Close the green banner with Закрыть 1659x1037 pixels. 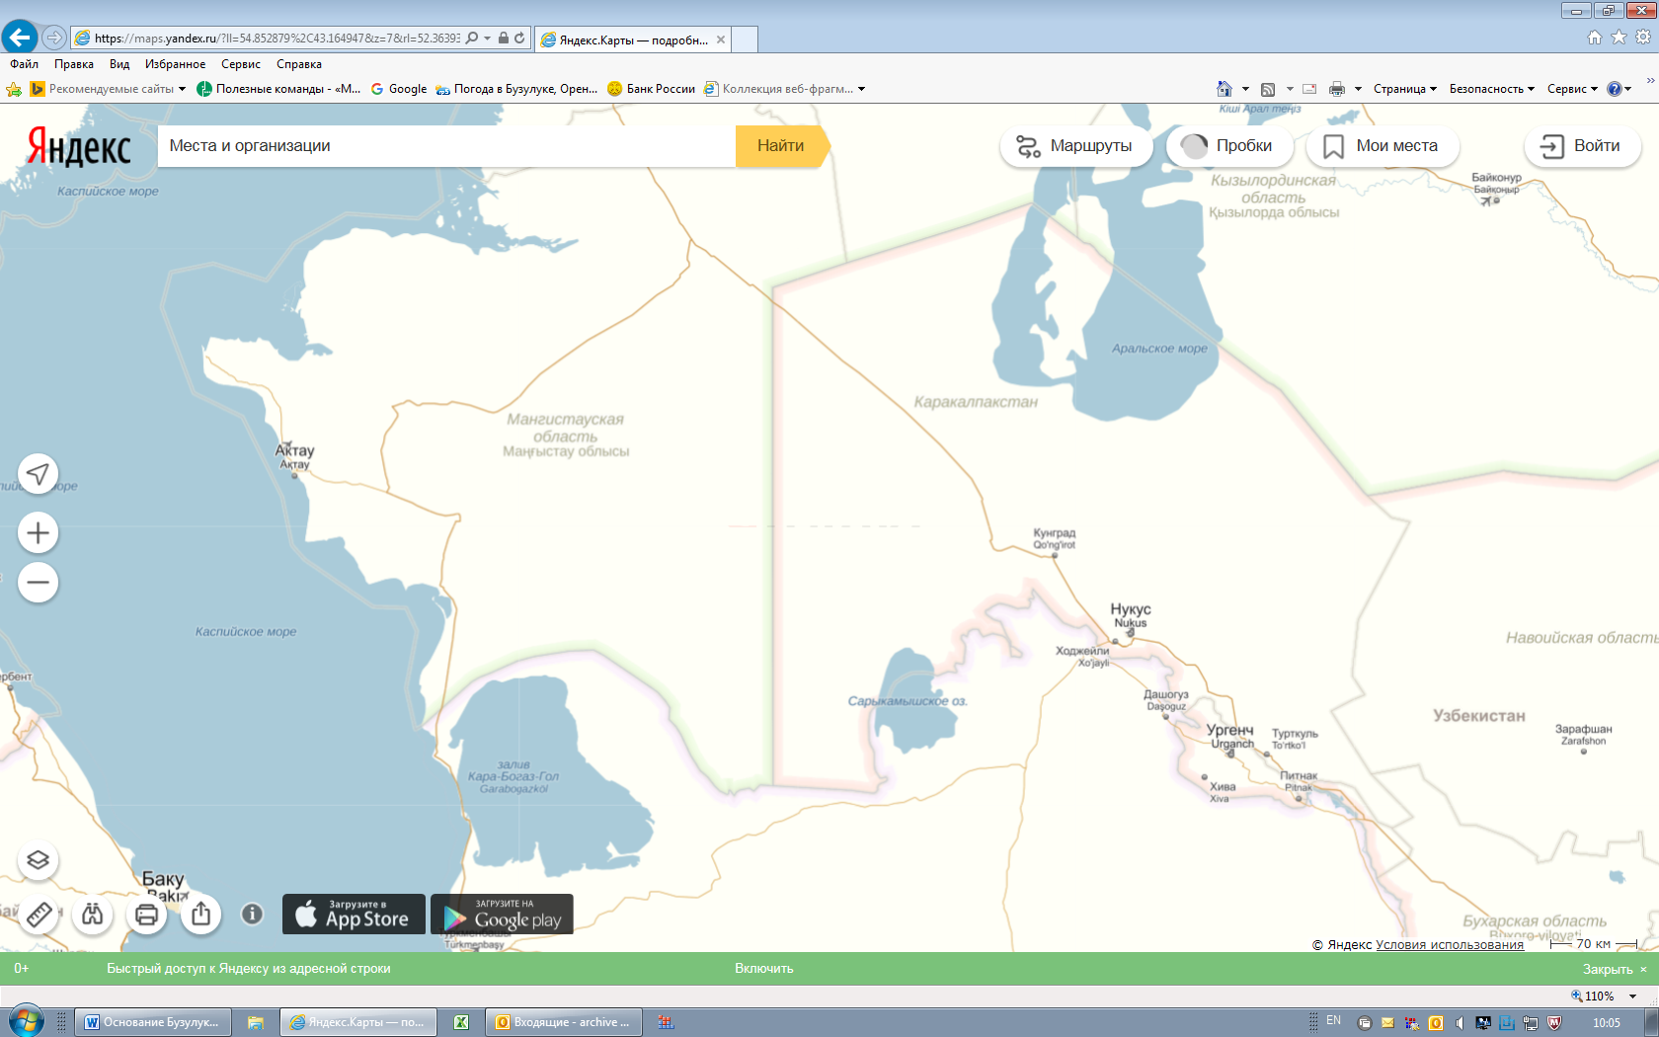(x=1615, y=970)
